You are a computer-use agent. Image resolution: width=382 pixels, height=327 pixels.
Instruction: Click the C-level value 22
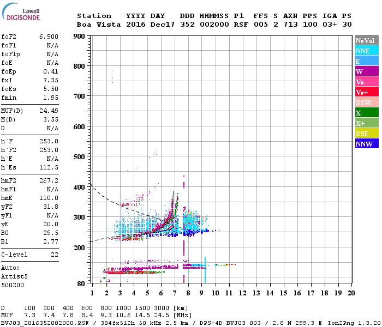55,255
